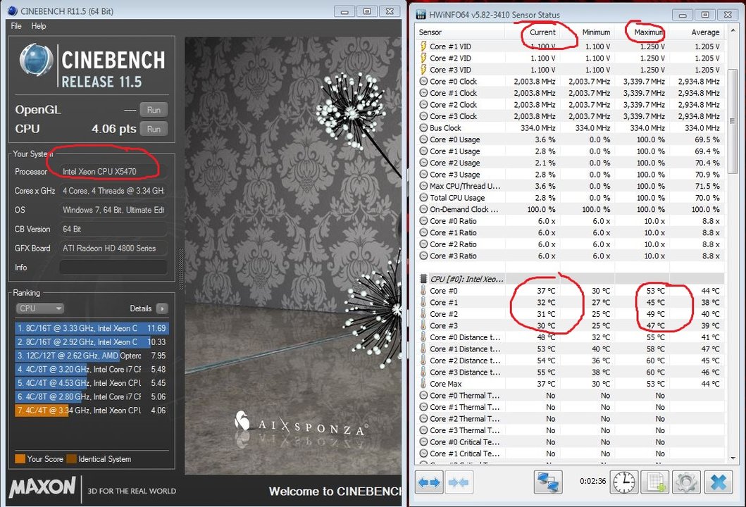Screen dimensions: 746x507
Task: Click the Info input field in Cinebench
Action: (113, 268)
